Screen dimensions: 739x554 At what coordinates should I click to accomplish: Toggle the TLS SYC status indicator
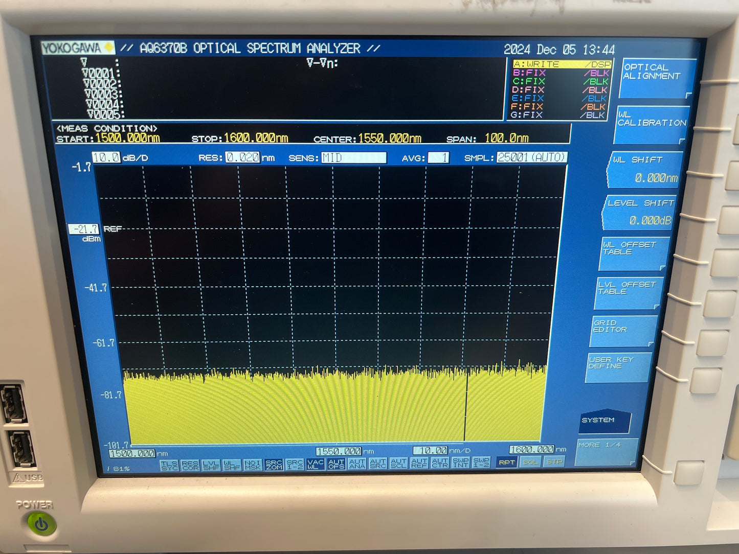click(169, 465)
